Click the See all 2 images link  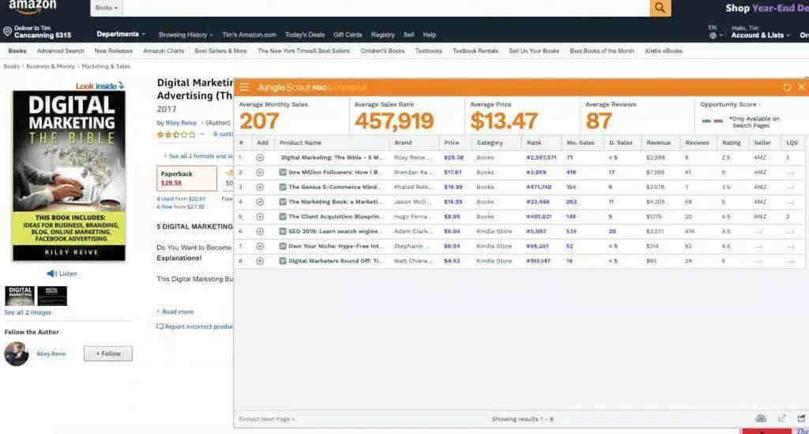click(x=28, y=312)
